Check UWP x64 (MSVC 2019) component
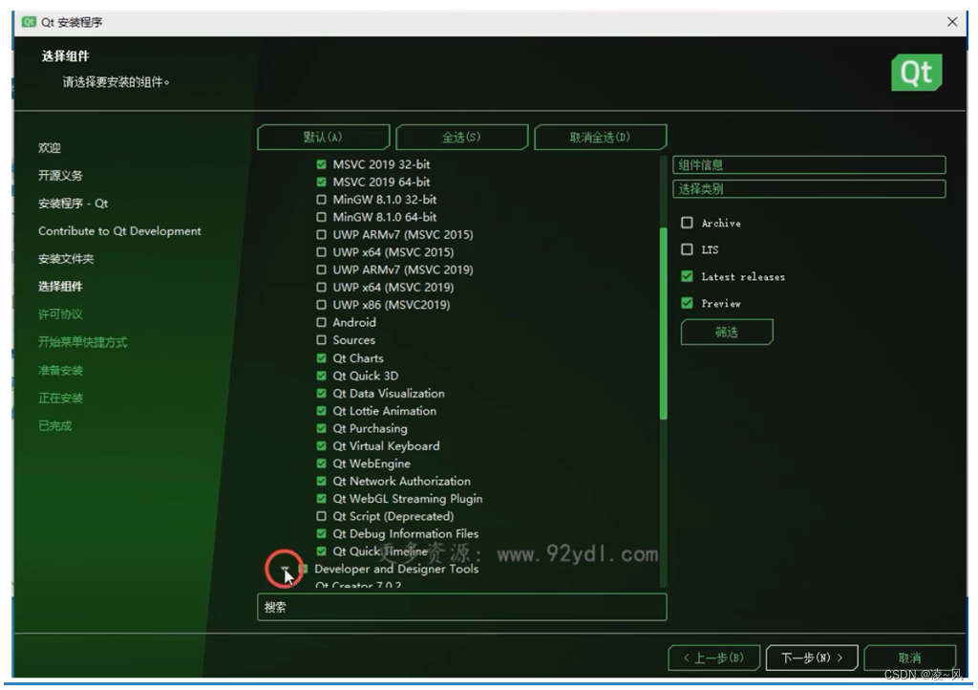 [321, 287]
